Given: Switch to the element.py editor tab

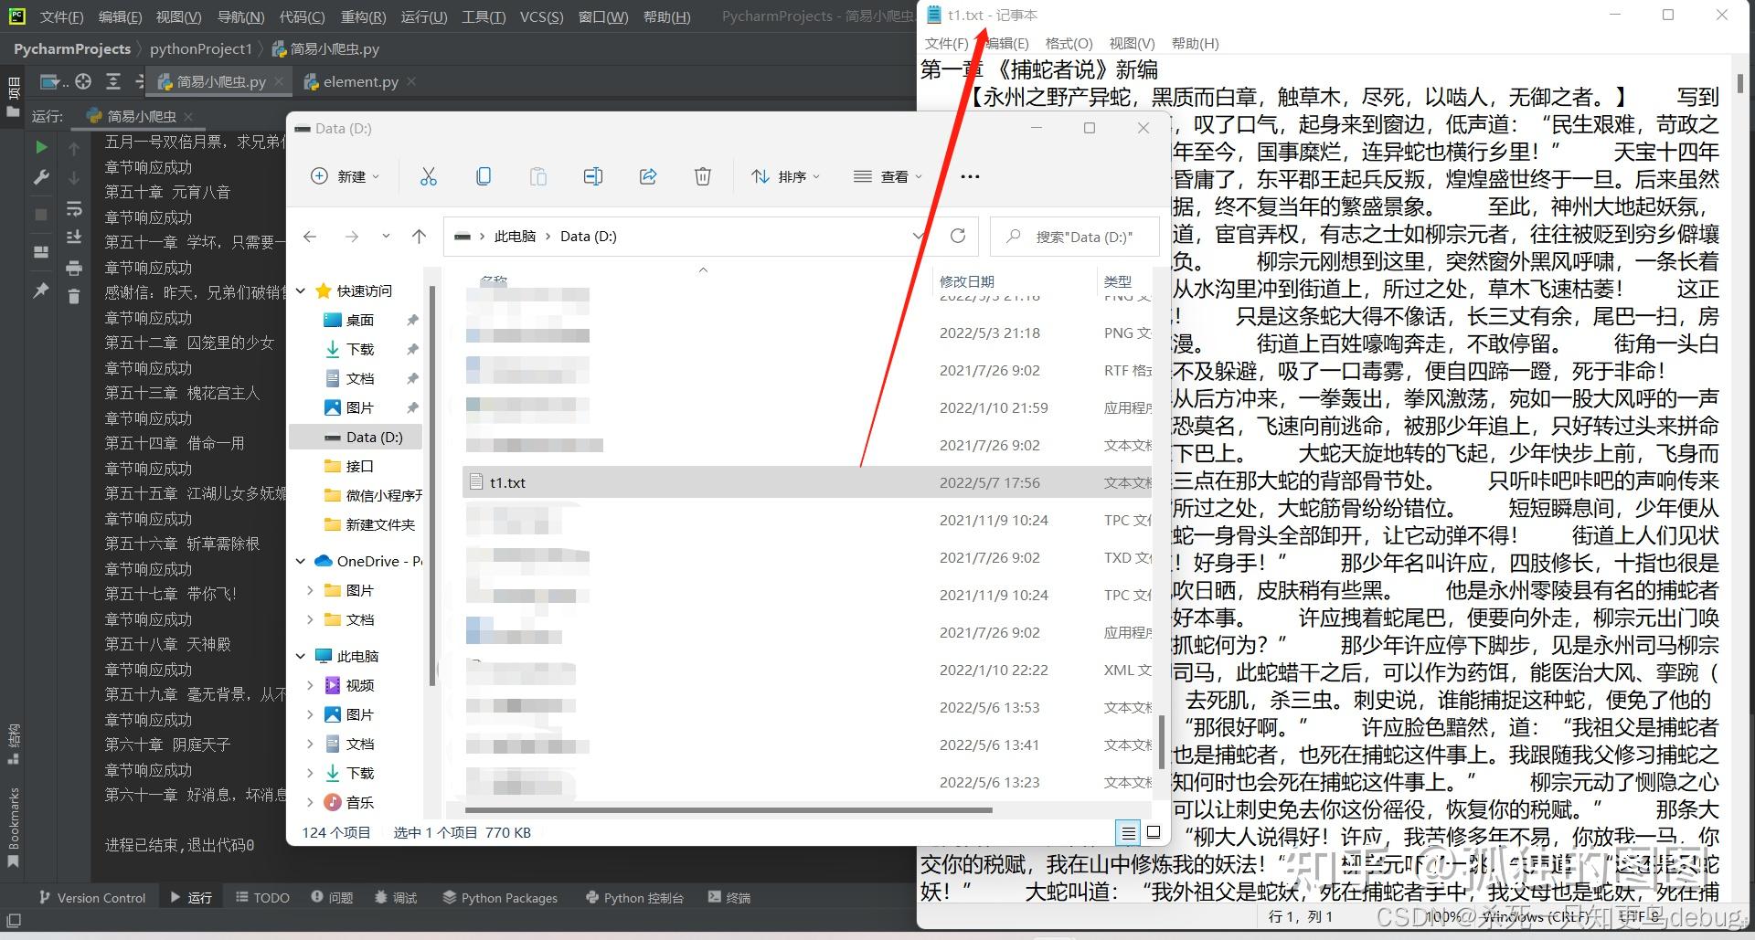Looking at the screenshot, I should pyautogui.click(x=359, y=81).
